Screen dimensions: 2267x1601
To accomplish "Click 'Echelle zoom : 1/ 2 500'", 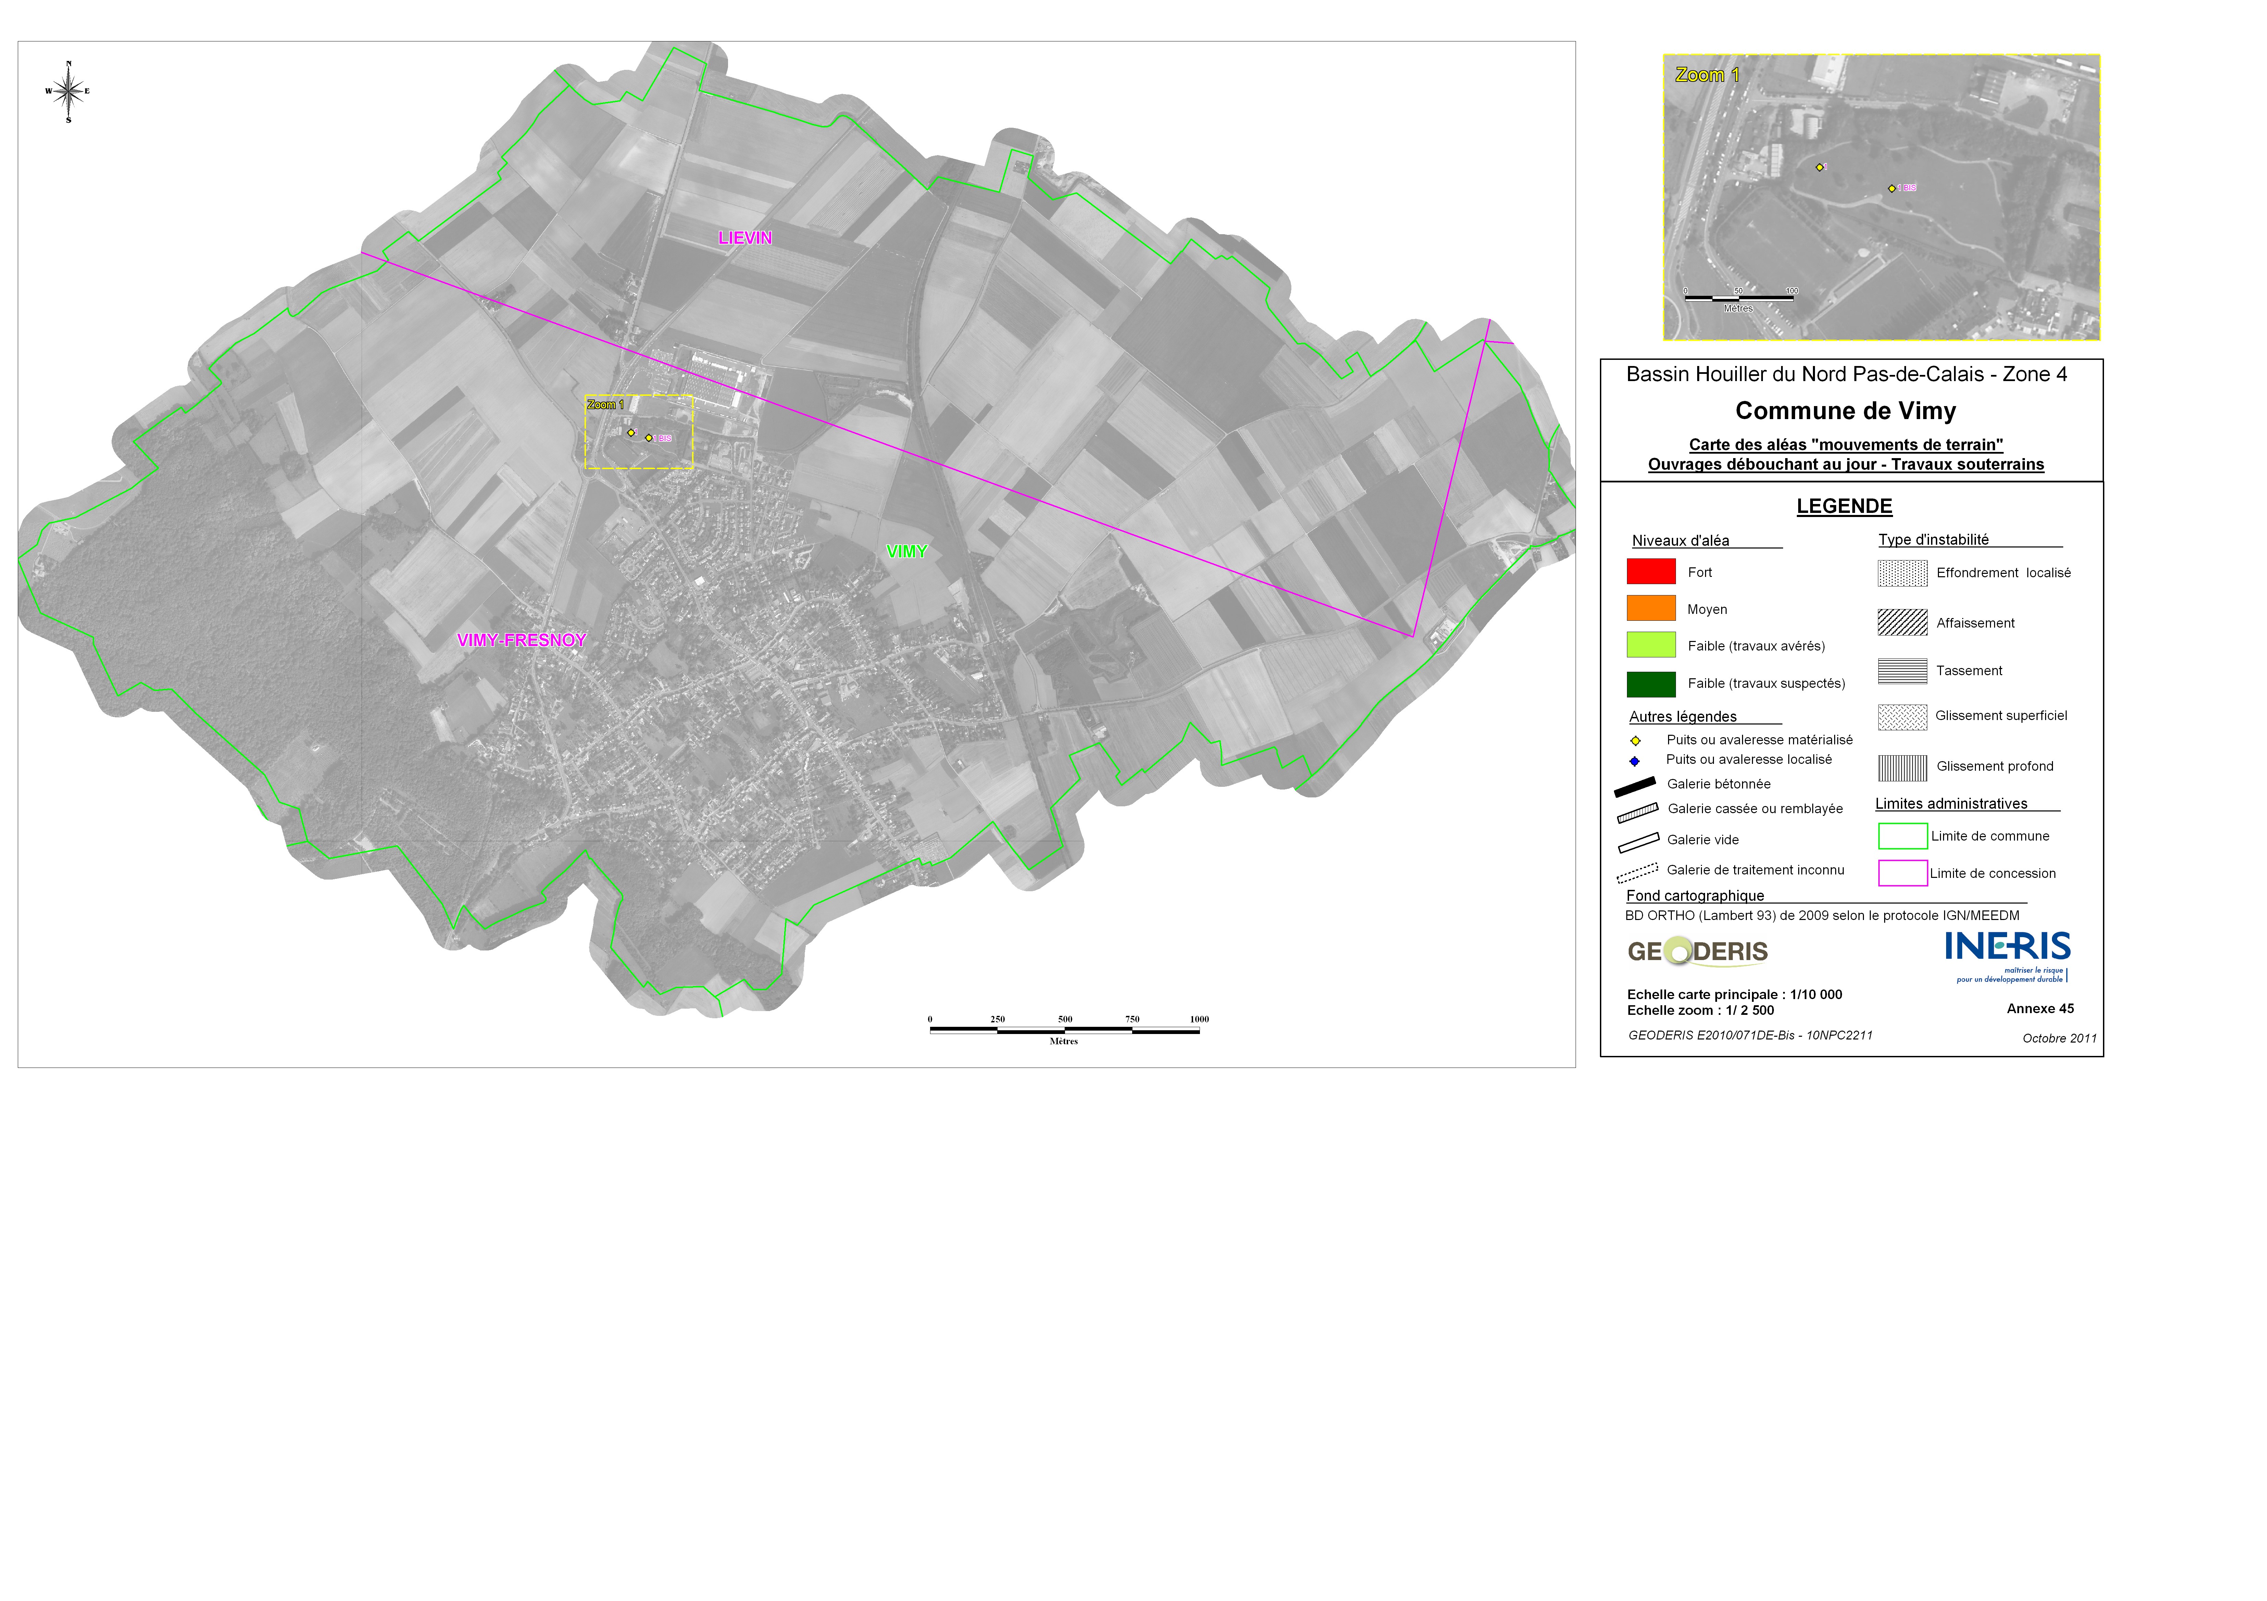I will point(1700,1011).
